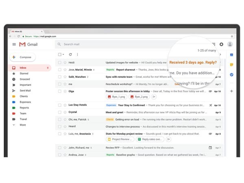Image resolution: width=244 pixels, height=183 pixels.
Task: Open the flyer_2.png attachment
Action: (139, 97)
